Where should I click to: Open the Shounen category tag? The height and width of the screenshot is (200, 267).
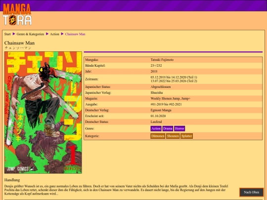click(173, 136)
